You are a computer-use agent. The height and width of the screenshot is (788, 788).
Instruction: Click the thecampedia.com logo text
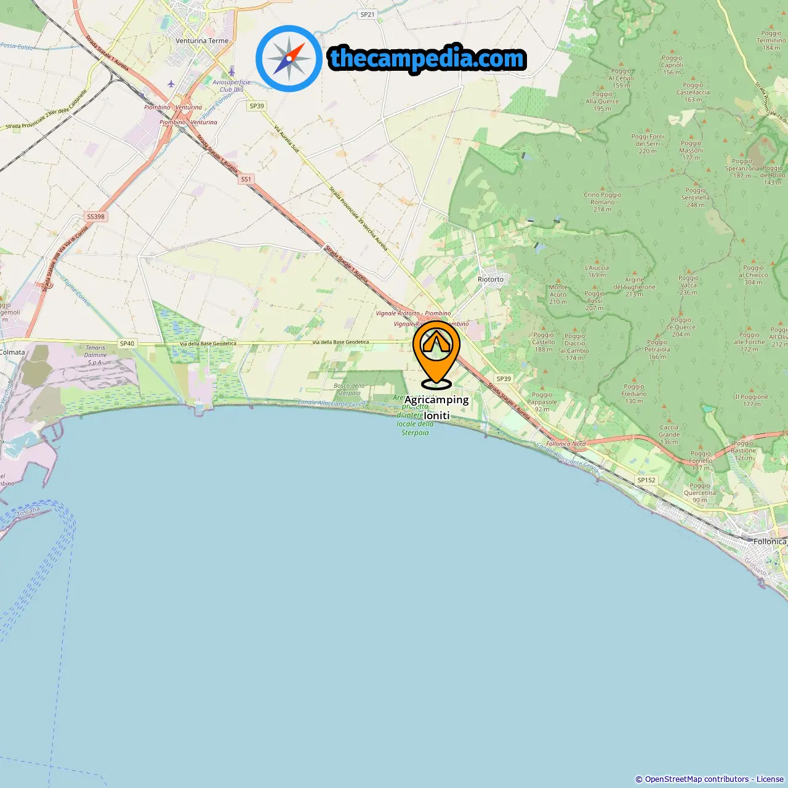point(427,58)
